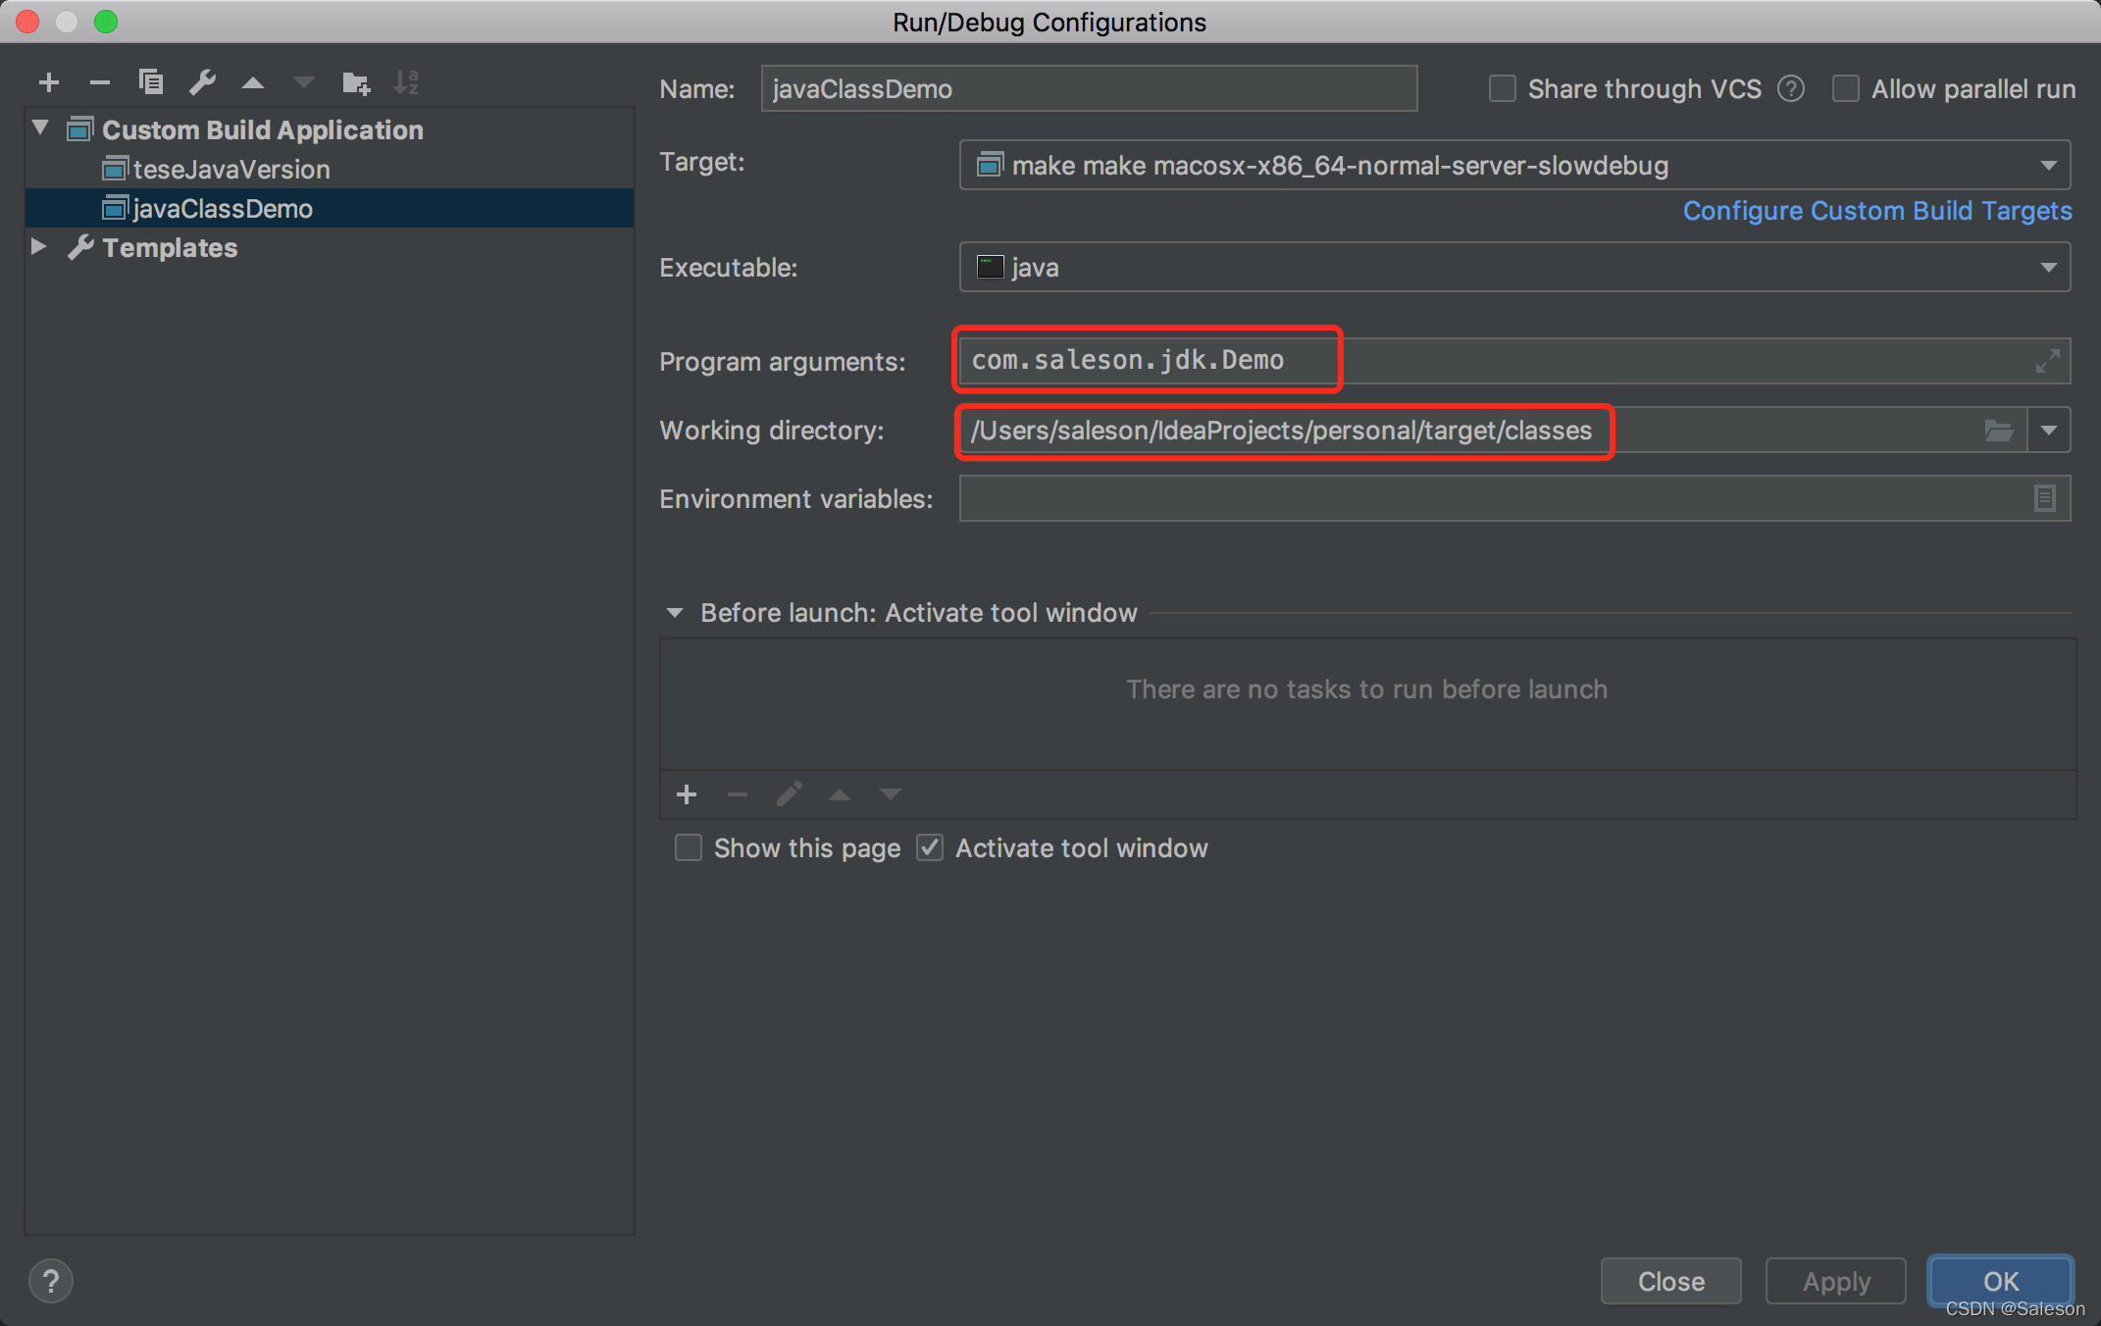The height and width of the screenshot is (1326, 2101).
Task: Open the Executable dropdown
Action: [x=2048, y=268]
